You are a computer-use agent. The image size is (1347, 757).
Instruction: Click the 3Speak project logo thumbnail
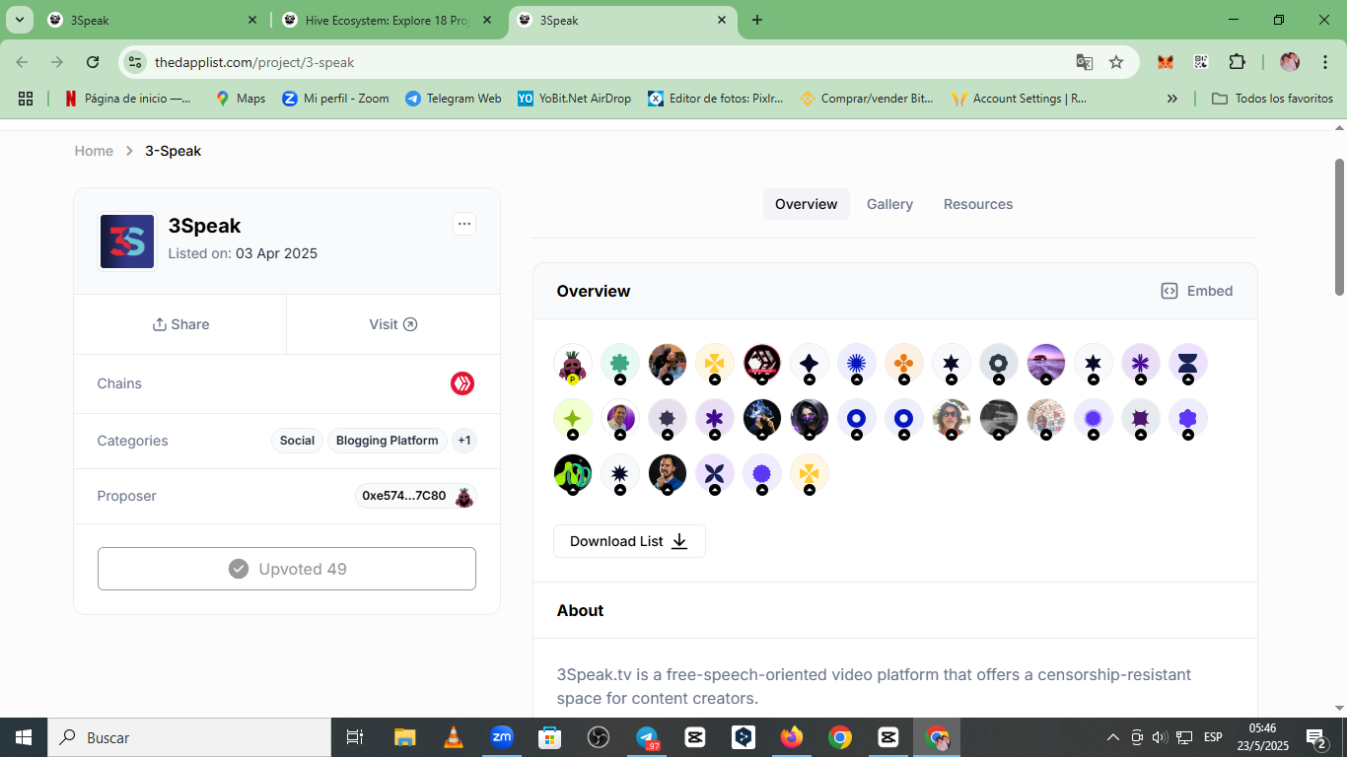[x=127, y=241]
